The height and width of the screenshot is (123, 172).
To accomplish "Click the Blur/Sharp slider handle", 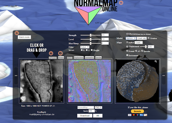I will click(91, 43).
